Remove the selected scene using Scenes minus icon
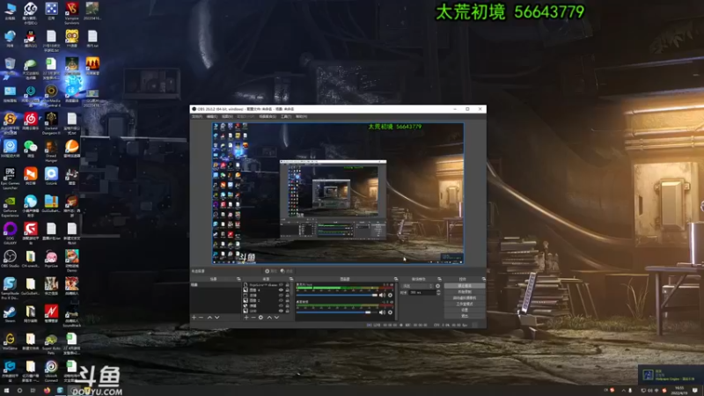 click(202, 318)
